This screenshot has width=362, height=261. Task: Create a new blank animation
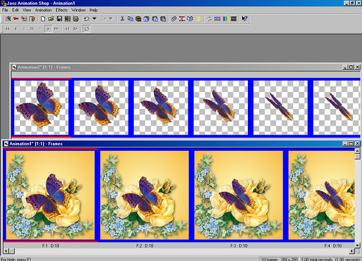[x=43, y=18]
